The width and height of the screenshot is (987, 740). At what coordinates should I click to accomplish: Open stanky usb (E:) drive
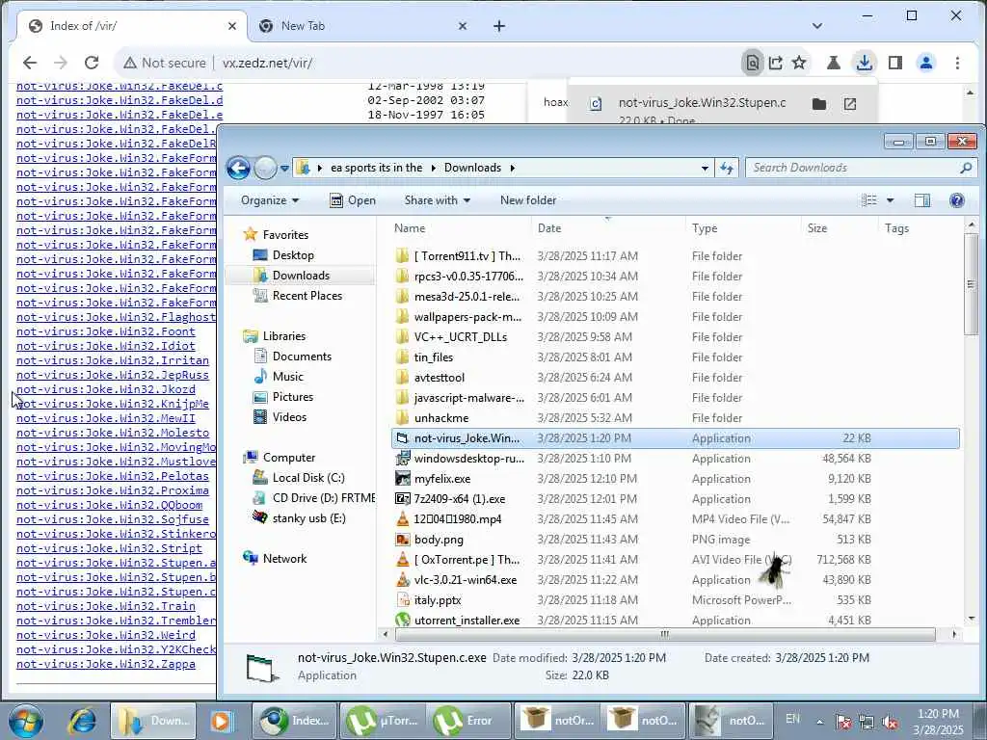coord(308,517)
